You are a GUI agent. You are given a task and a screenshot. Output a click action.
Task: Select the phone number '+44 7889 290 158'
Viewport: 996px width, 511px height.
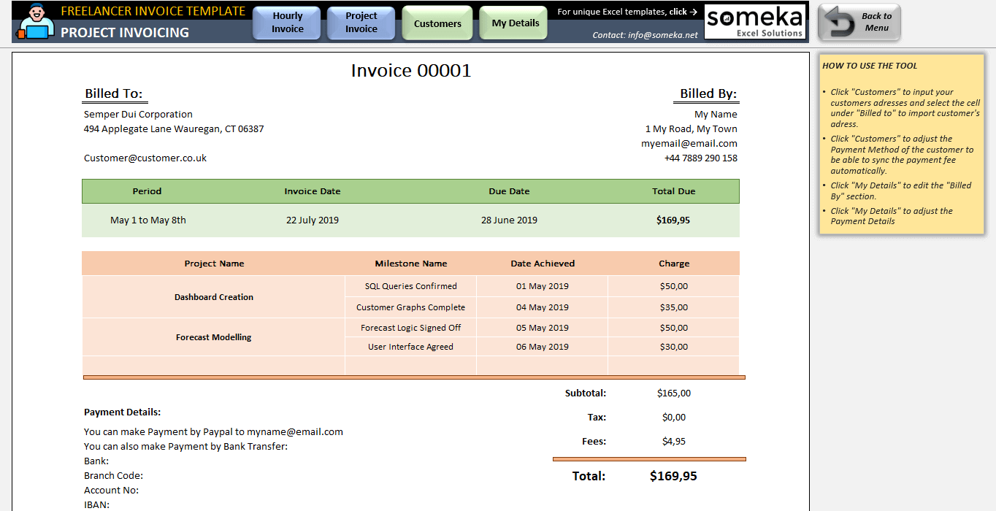[x=700, y=158]
